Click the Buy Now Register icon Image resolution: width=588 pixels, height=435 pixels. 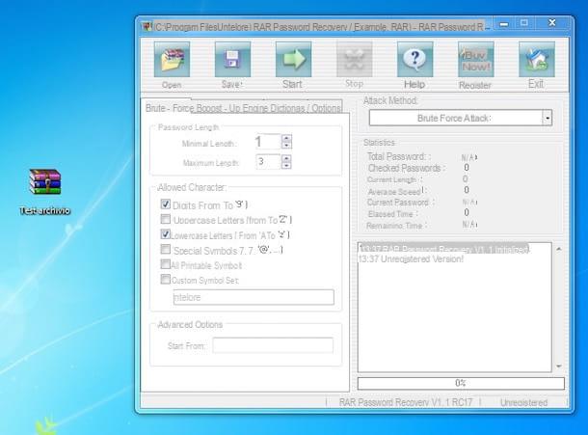coord(476,59)
